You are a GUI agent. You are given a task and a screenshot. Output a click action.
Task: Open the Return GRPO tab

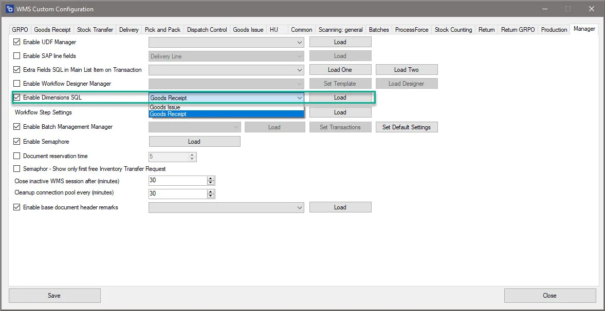click(518, 30)
